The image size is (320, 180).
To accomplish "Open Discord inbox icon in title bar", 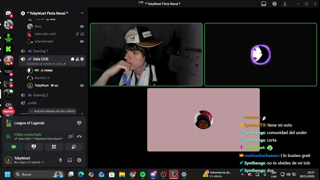I will pos(264,4).
